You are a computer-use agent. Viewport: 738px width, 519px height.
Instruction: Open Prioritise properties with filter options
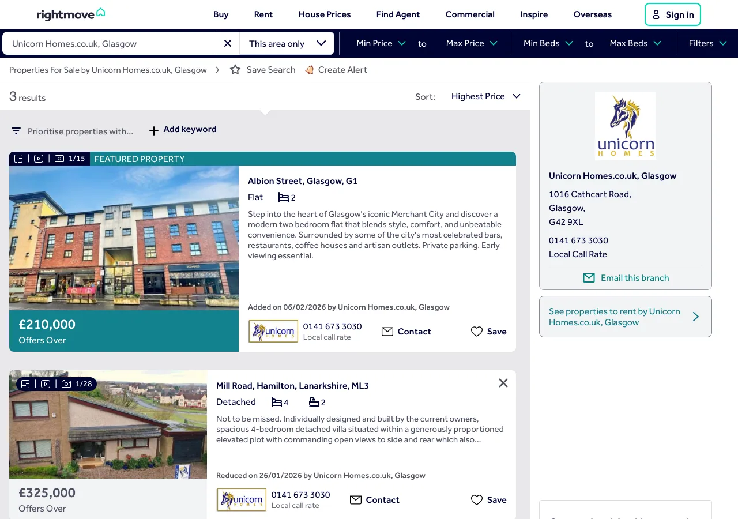click(73, 131)
